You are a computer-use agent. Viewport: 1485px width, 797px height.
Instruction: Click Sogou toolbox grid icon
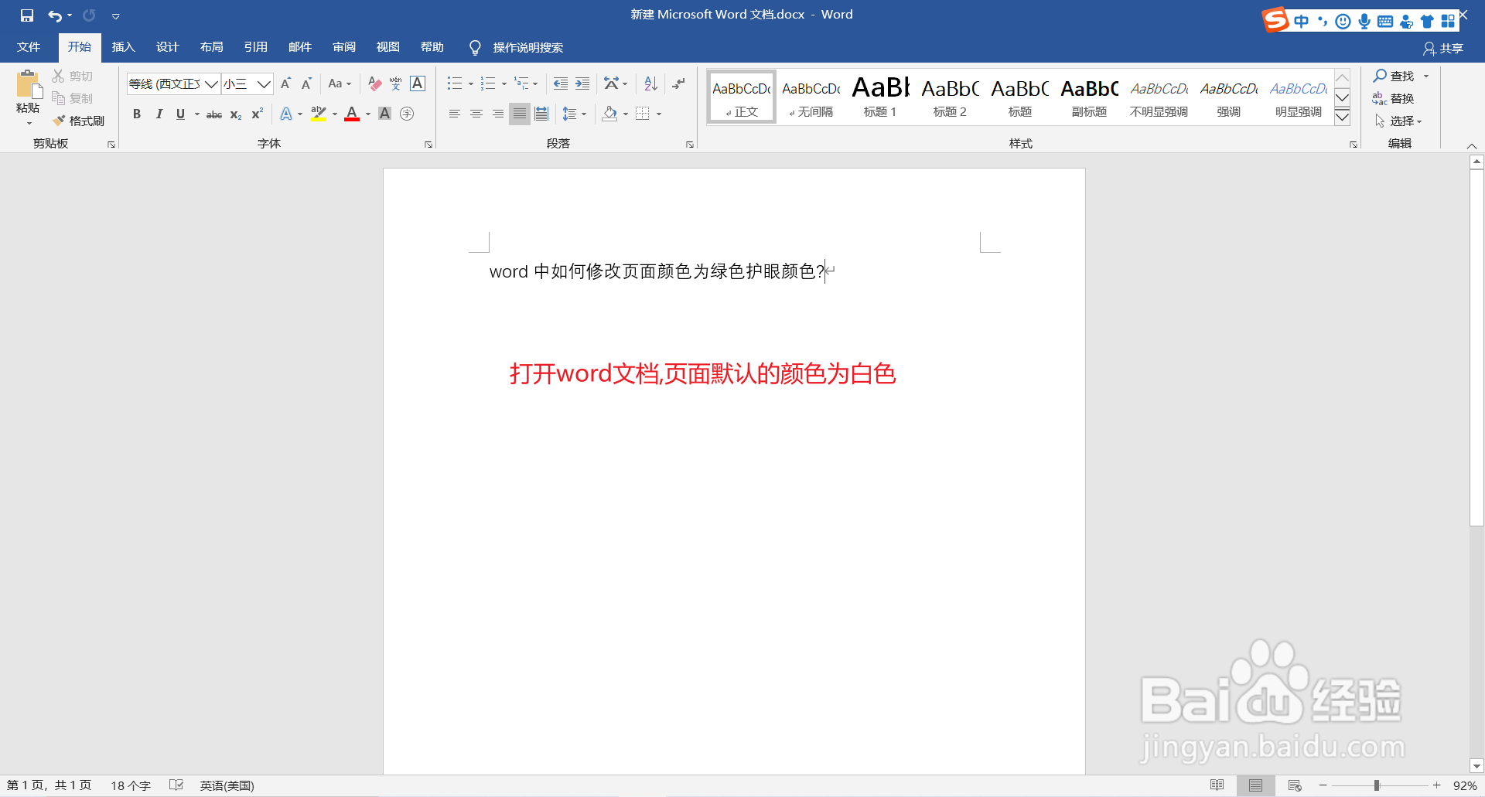1448,21
